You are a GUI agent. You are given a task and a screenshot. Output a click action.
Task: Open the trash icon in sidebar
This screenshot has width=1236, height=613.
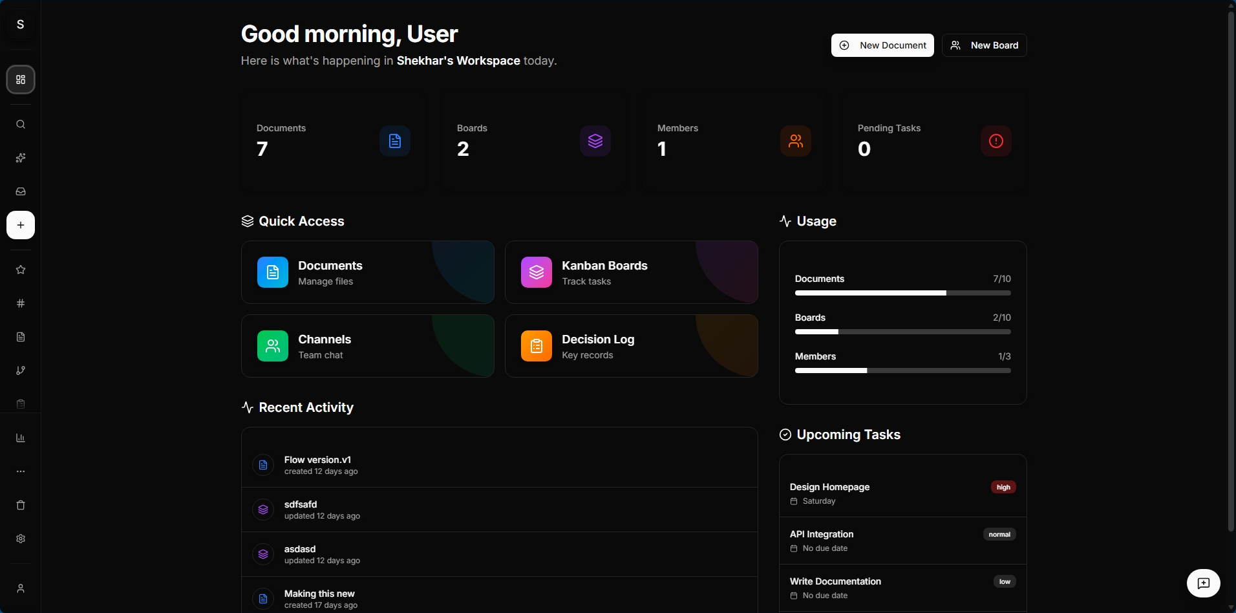coord(20,505)
